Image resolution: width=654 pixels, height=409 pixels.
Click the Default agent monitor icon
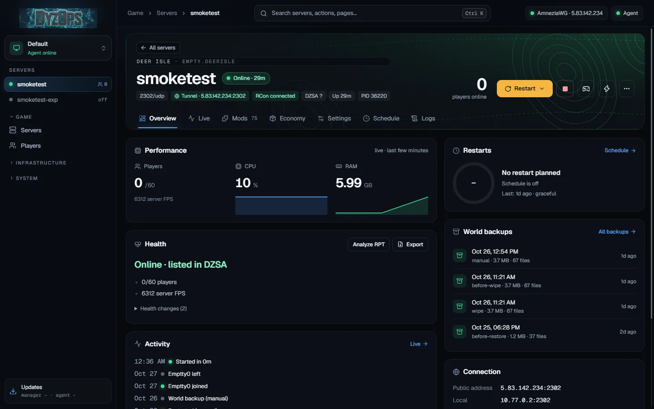(x=16, y=48)
